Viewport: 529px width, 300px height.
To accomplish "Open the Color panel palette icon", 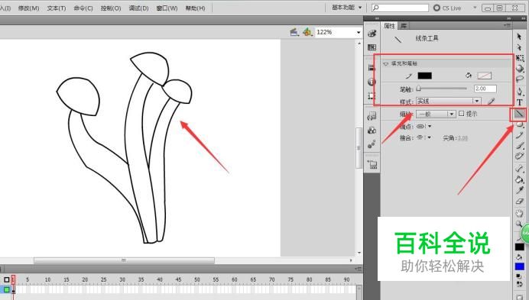I will [372, 33].
